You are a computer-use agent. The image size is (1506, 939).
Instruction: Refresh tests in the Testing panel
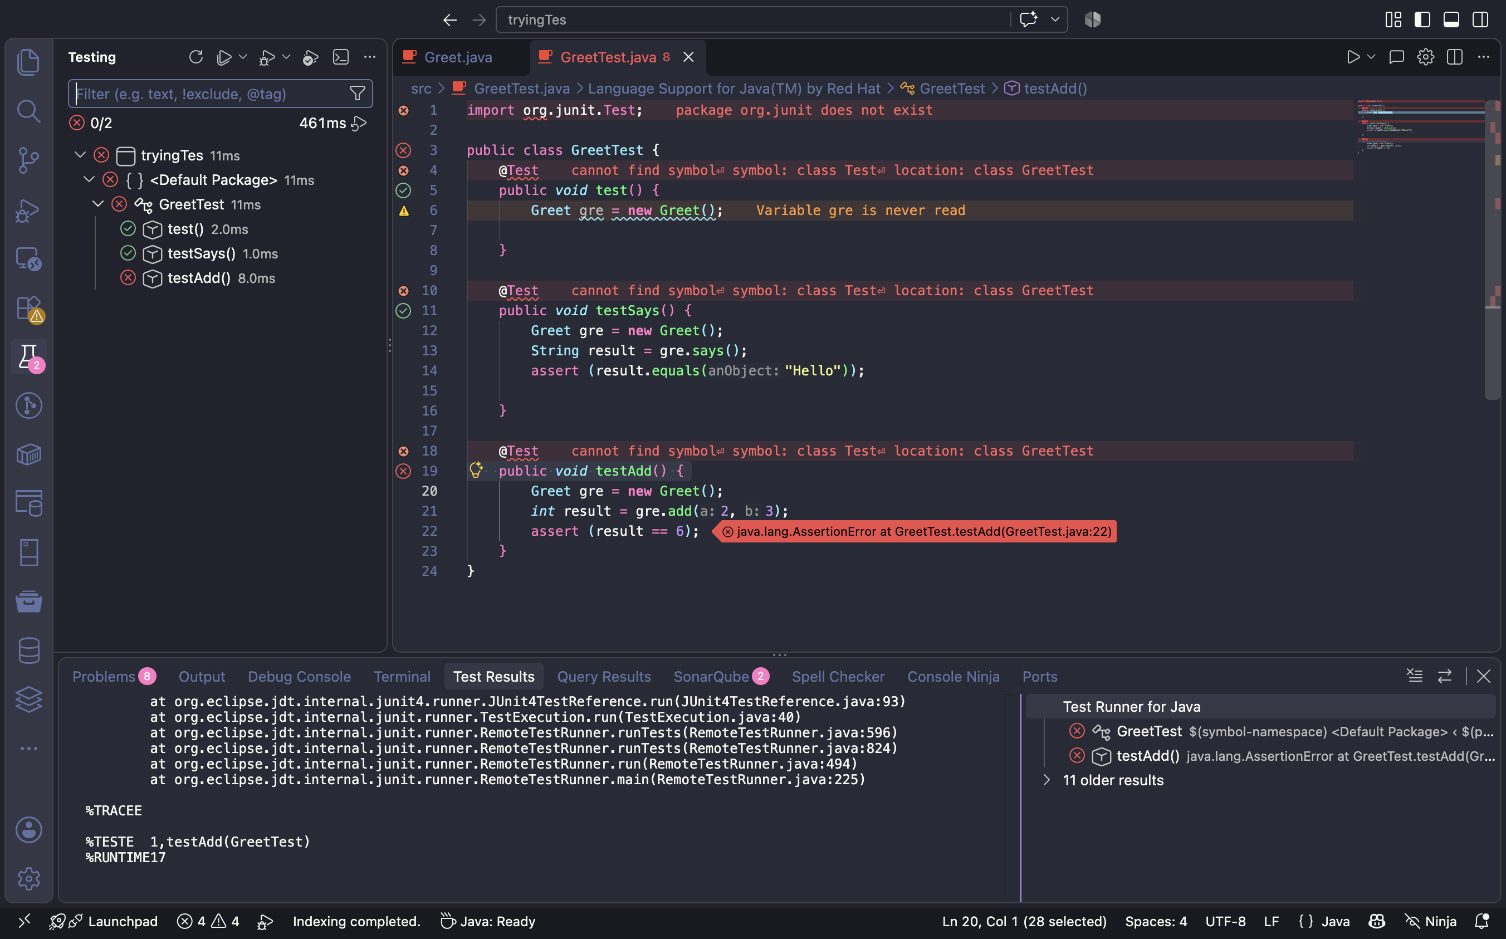(x=195, y=57)
